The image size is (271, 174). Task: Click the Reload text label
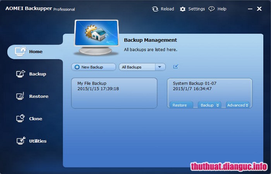167,9
